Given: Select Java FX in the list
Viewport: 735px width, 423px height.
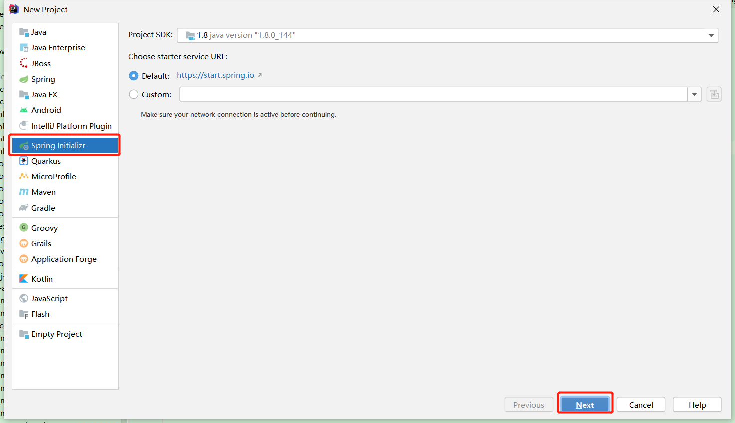Looking at the screenshot, I should (x=65, y=95).
